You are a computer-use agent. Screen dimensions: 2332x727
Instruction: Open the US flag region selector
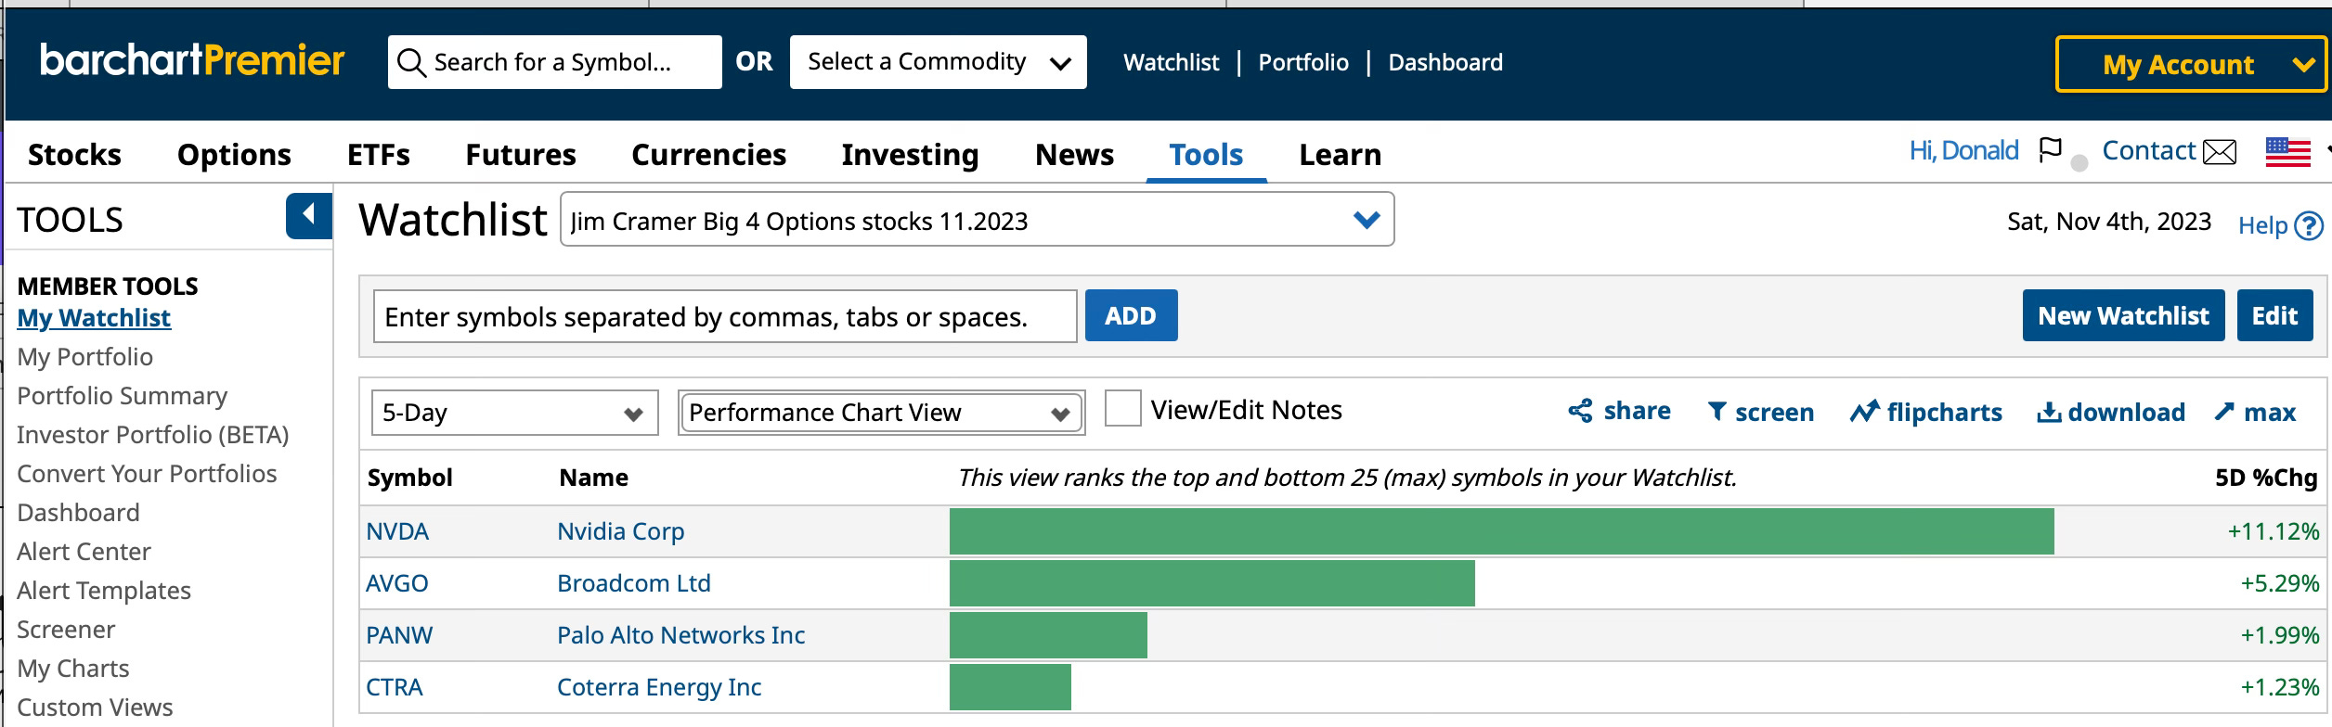(2288, 152)
